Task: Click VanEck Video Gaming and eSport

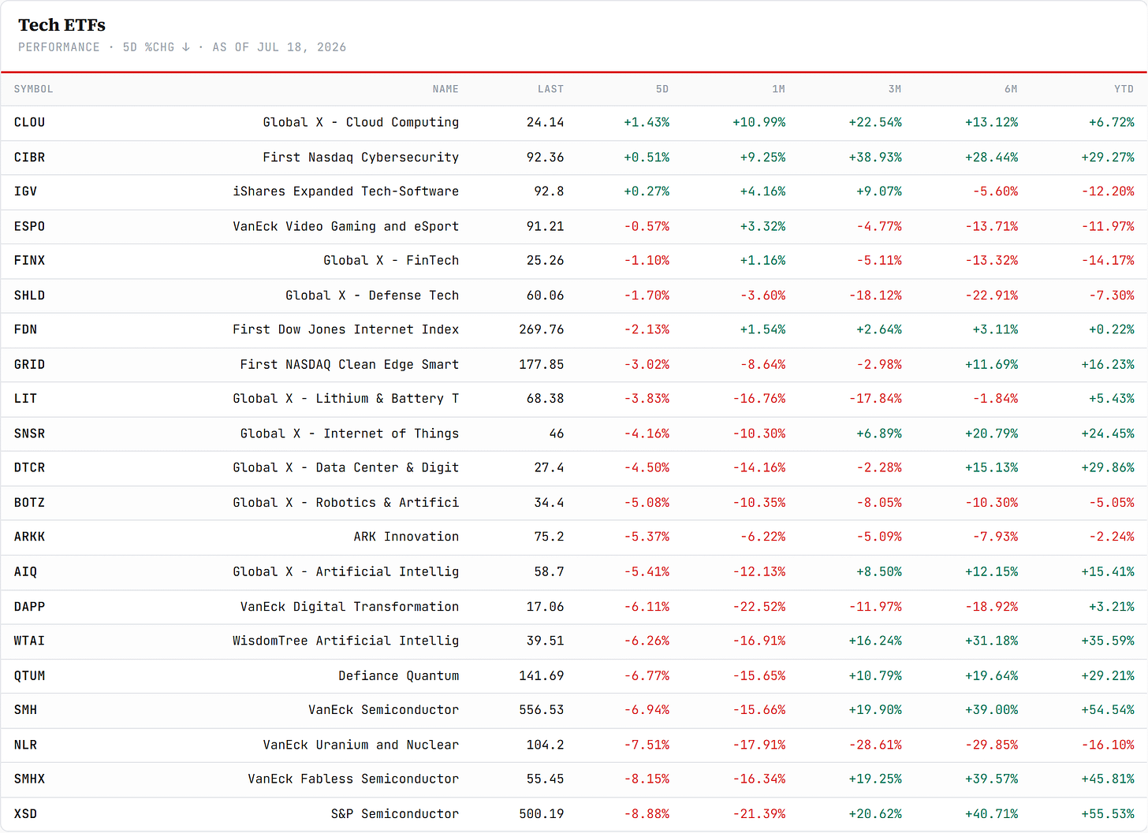Action: (x=346, y=226)
